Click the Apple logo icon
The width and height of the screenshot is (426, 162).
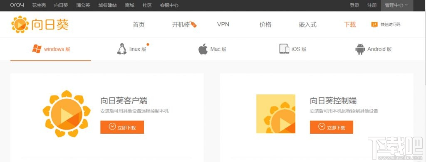[x=203, y=49]
